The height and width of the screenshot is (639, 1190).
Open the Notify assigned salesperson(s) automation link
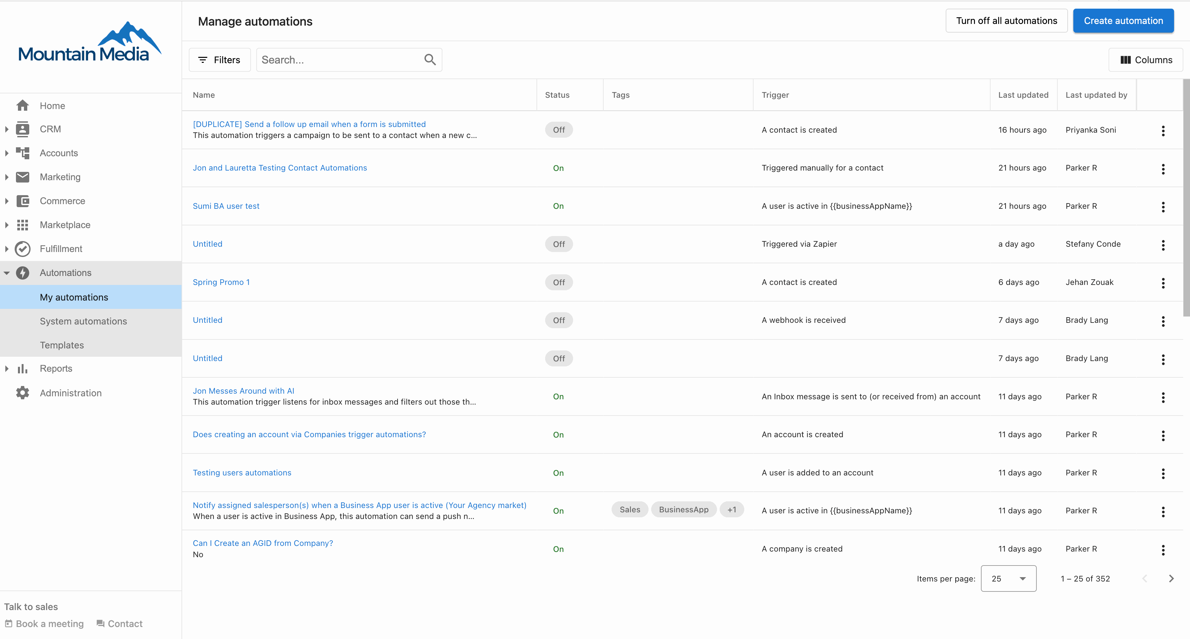coord(359,505)
